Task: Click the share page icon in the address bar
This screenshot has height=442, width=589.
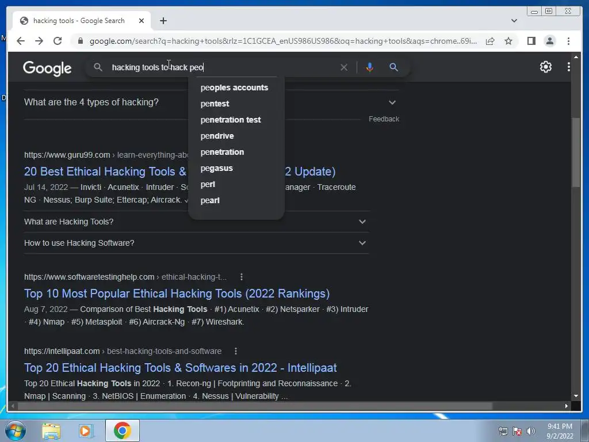Action: point(490,41)
